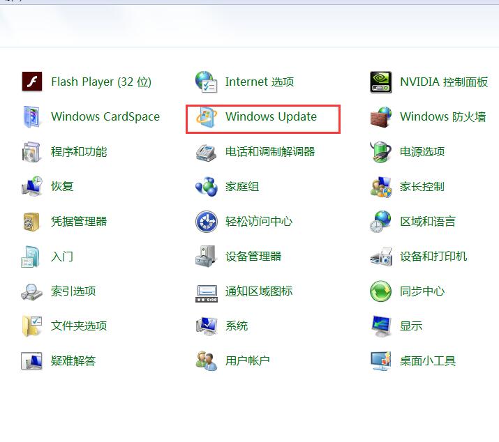Click the 区域和语言 globe-clock icon
The height and width of the screenshot is (442, 499).
[380, 221]
